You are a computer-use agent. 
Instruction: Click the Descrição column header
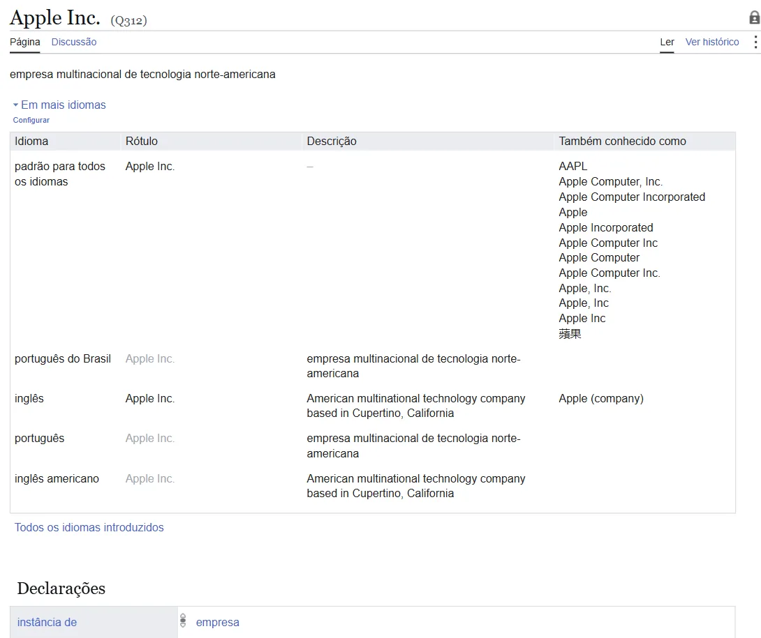pos(332,141)
